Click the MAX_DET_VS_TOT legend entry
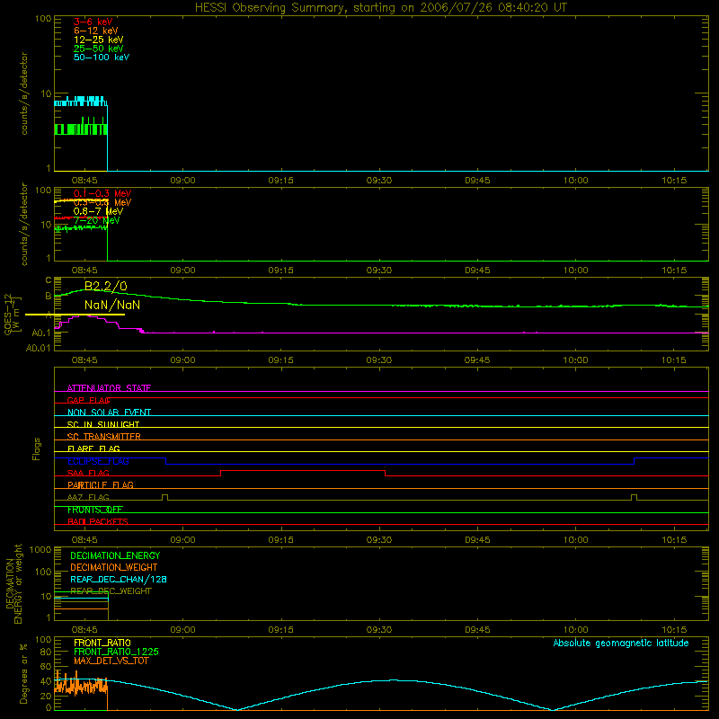Viewport: 719px width, 719px height. 111,661
